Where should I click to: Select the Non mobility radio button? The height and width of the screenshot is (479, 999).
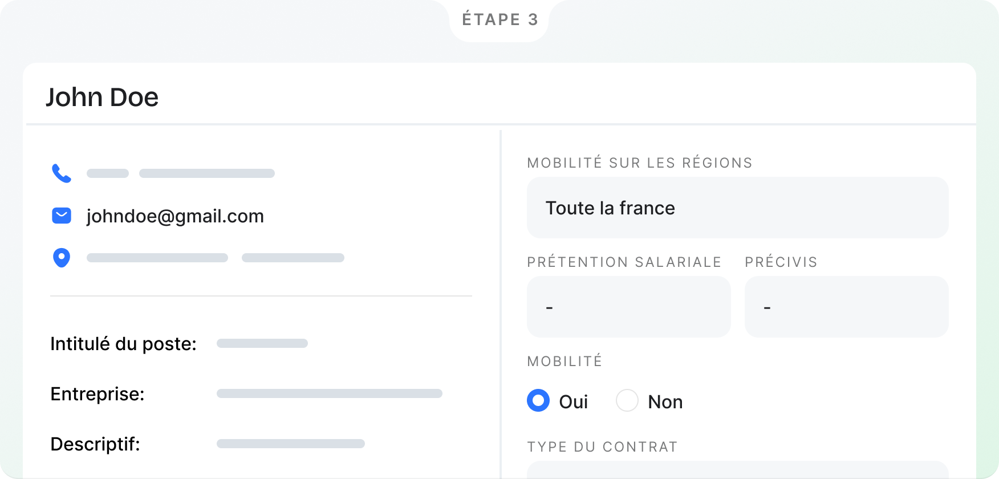(627, 400)
